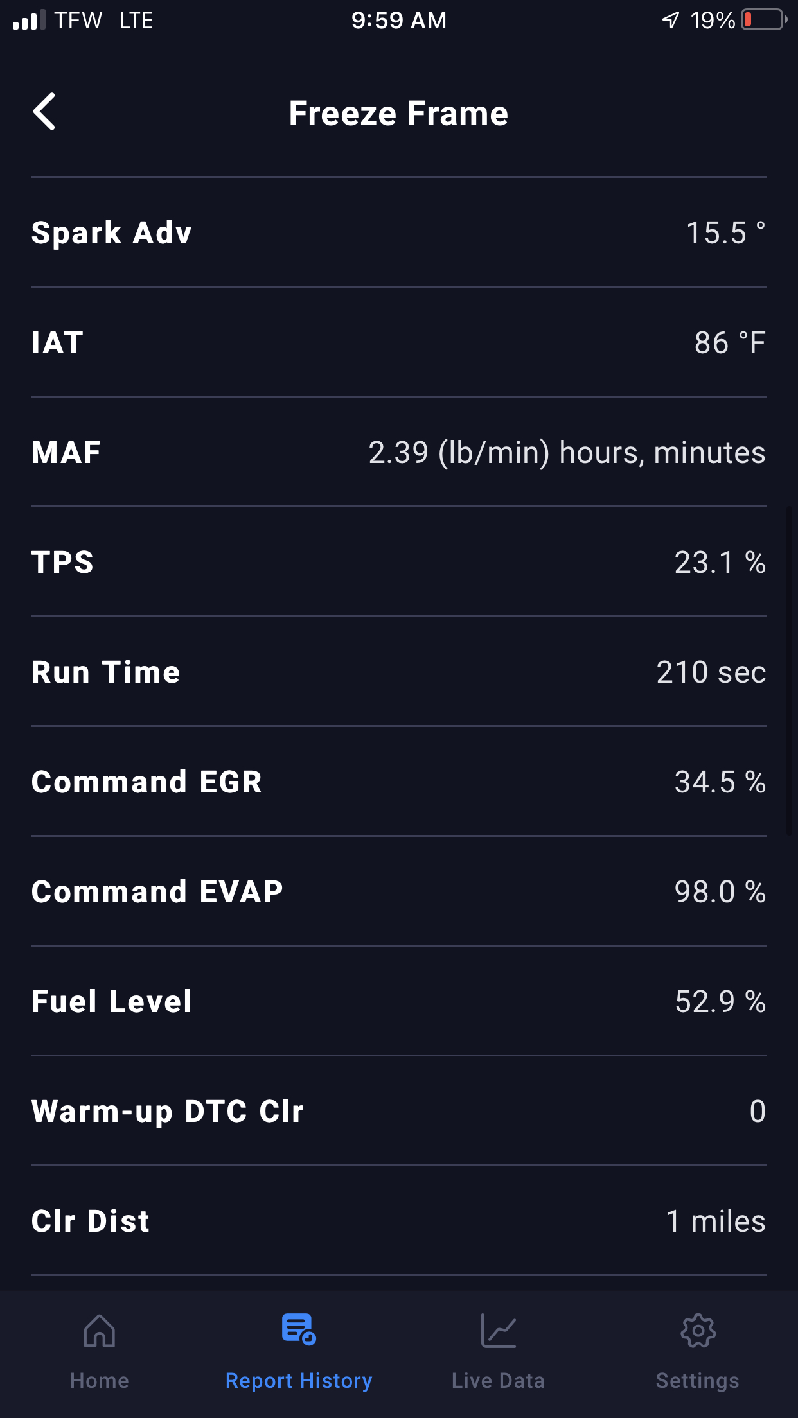Tap the Command EGR row
Screen dimensions: 798x1418
(x=398, y=782)
